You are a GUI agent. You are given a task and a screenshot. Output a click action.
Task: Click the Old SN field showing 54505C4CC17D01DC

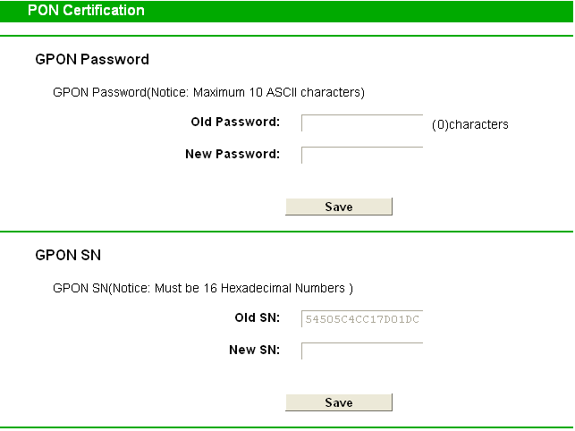pyautogui.click(x=361, y=318)
